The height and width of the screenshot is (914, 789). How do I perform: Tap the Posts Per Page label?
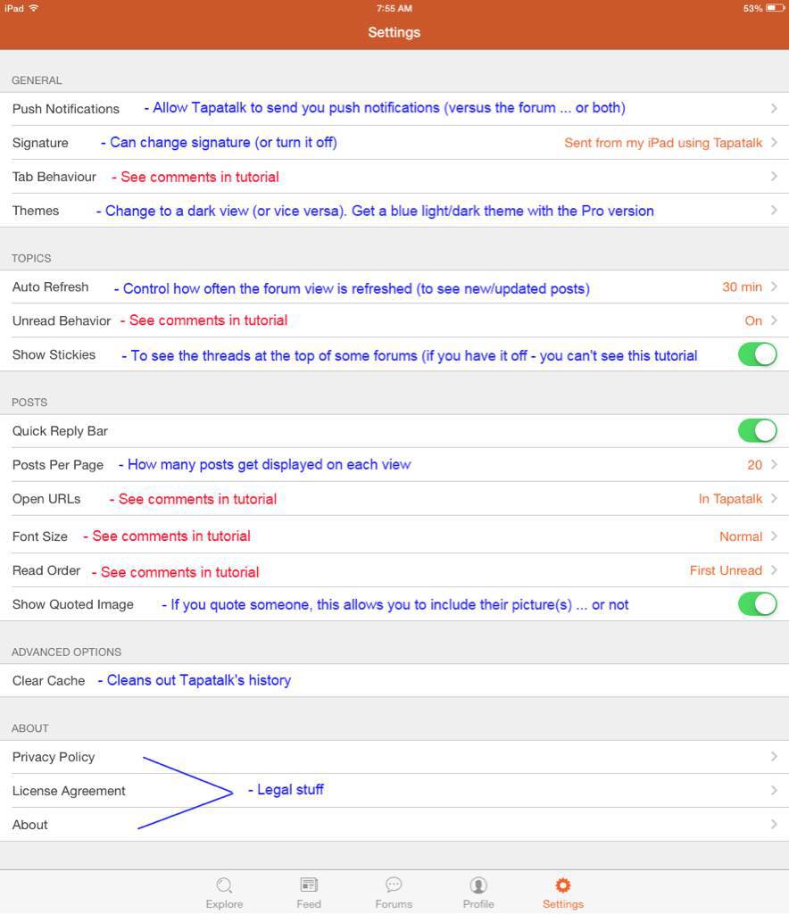coord(58,464)
